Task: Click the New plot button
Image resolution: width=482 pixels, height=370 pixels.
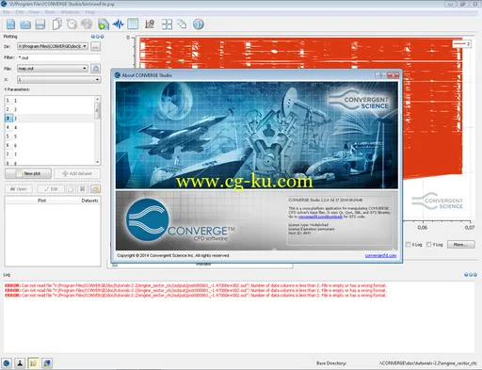Action: point(28,173)
